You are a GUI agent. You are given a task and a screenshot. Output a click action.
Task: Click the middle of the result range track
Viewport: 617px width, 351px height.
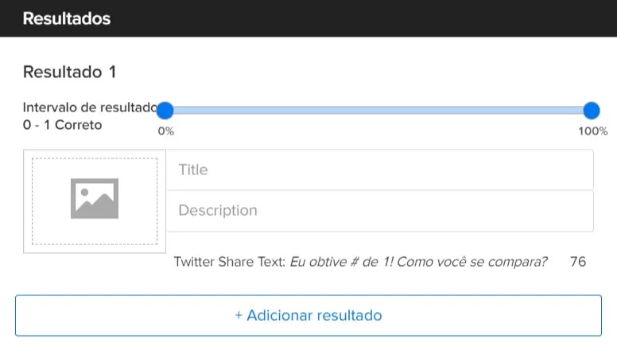(x=378, y=111)
